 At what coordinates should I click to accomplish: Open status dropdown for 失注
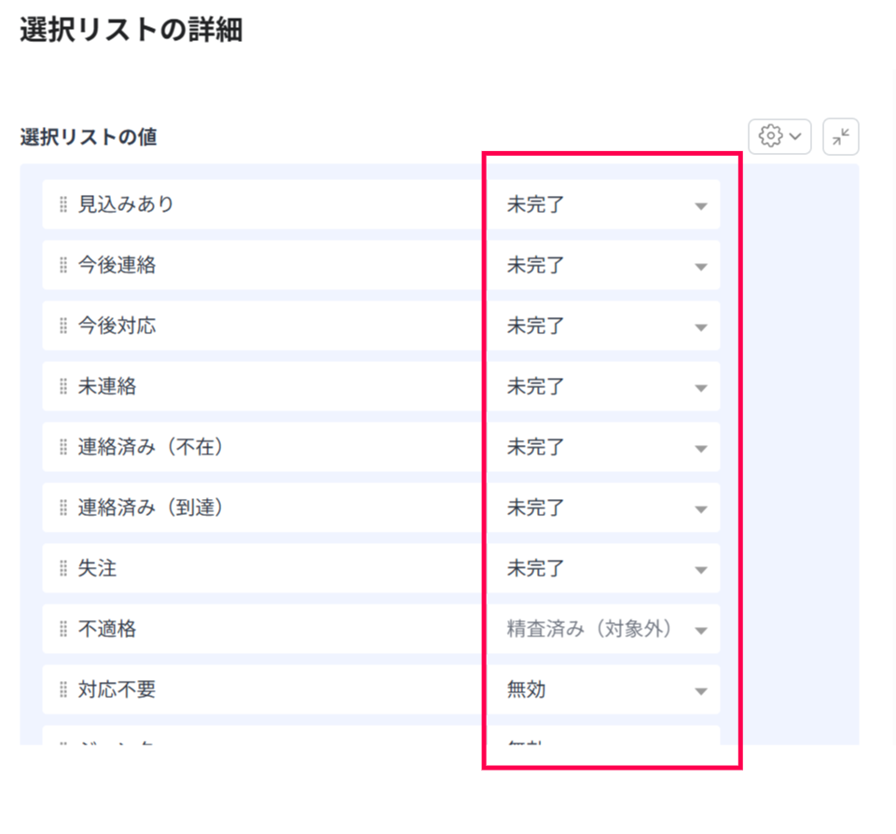pyautogui.click(x=604, y=568)
